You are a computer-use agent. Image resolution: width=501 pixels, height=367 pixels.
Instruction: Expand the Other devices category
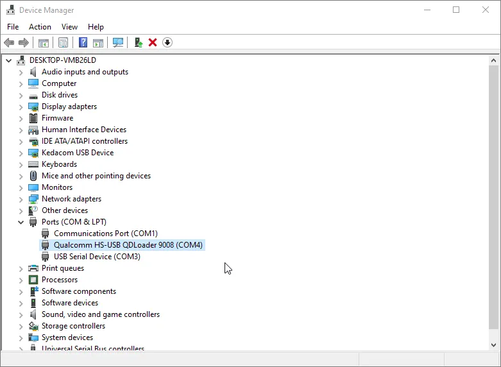click(x=21, y=210)
